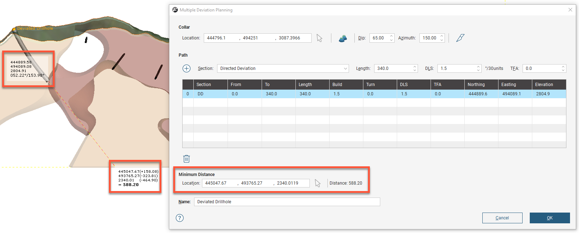579x233 pixels.
Task: Decrease the Azimuth value with down arrow
Action: coord(442,40)
